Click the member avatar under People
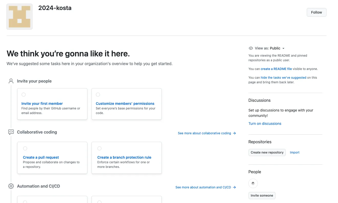 [x=253, y=183]
